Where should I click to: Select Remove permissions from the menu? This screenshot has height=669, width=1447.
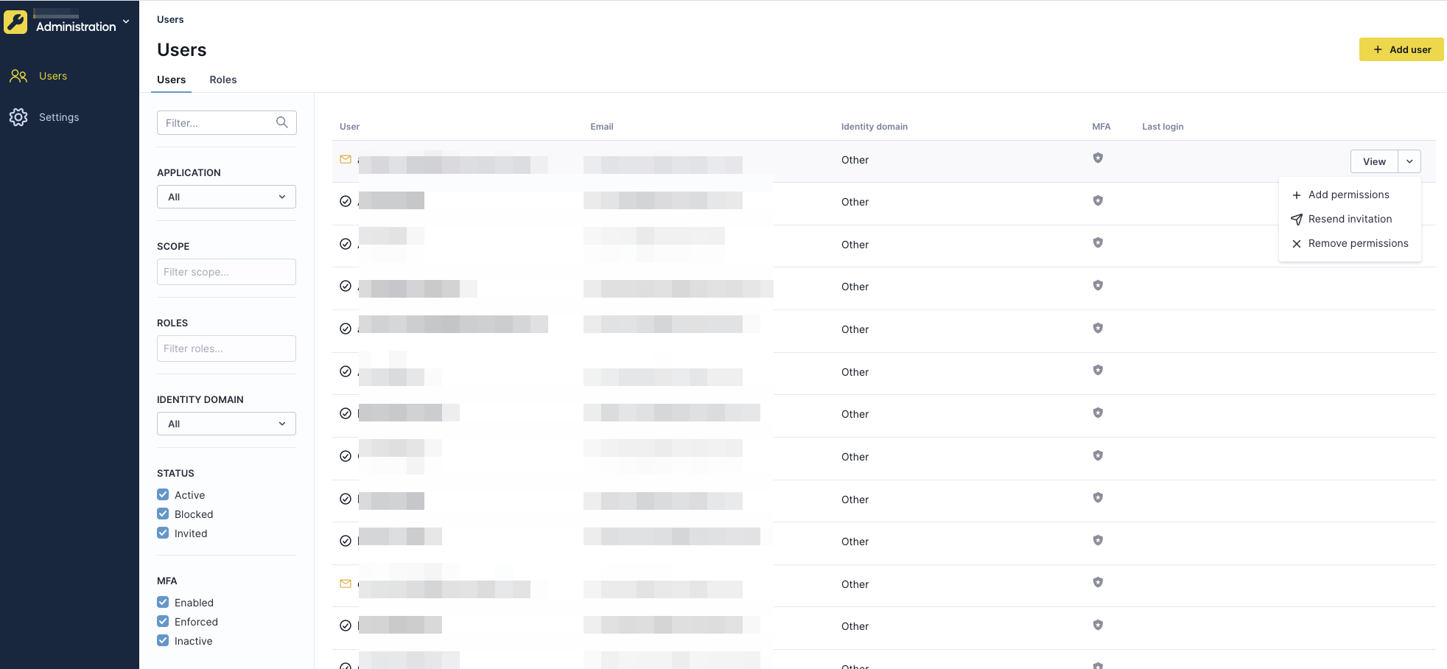(x=1359, y=243)
